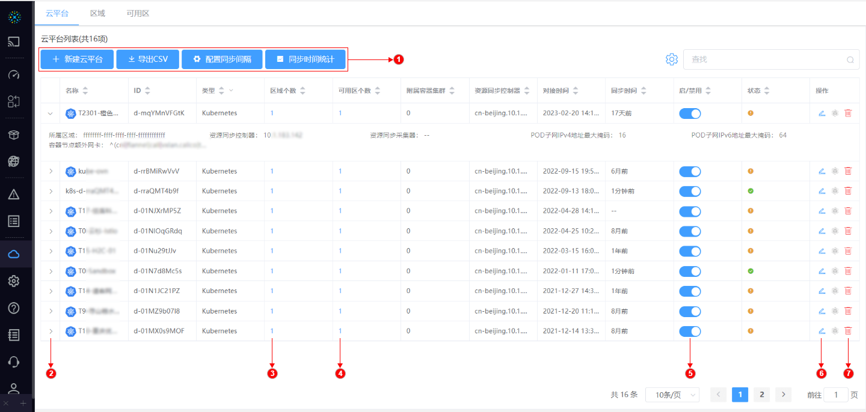
Task: Open the dashboard gauge icon in sidebar
Action: [14, 75]
